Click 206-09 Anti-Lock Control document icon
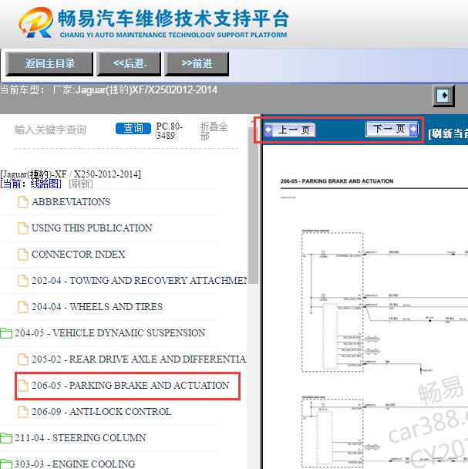The image size is (468, 469). (23, 412)
